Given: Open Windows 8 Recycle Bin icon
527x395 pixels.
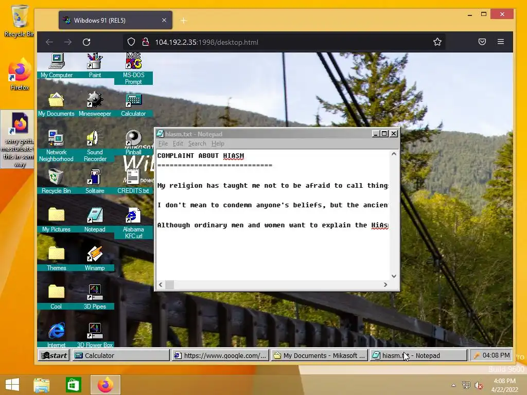Looking at the screenshot, I should coord(19,21).
